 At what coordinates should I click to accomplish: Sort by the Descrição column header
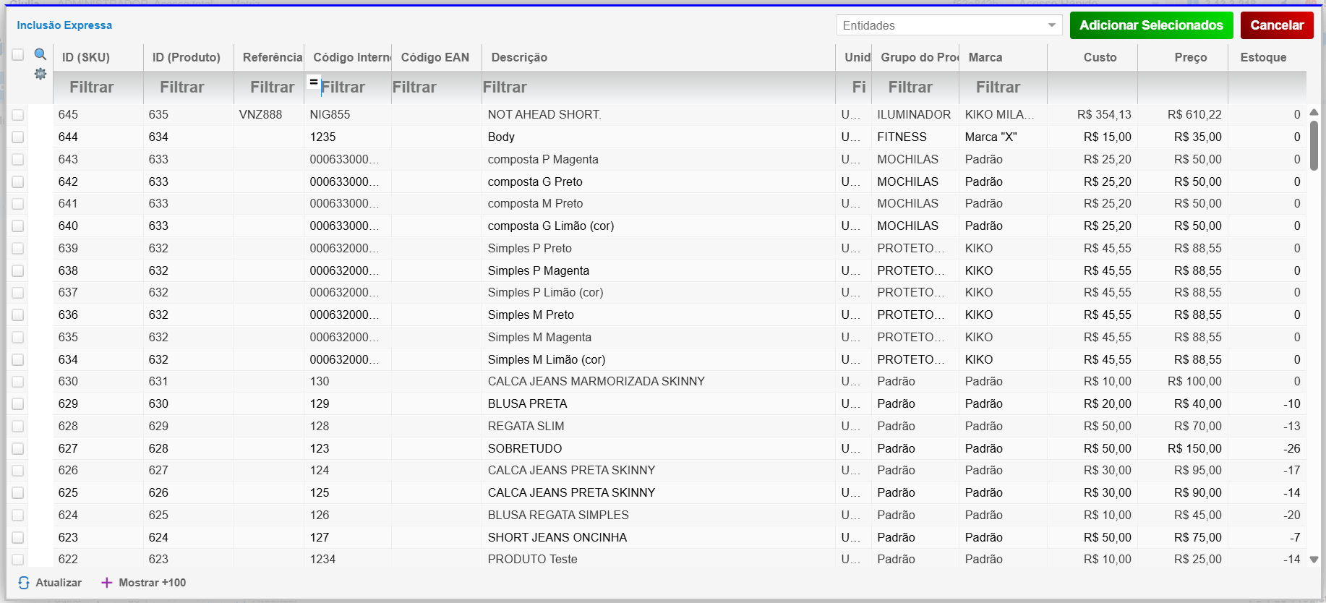click(519, 57)
